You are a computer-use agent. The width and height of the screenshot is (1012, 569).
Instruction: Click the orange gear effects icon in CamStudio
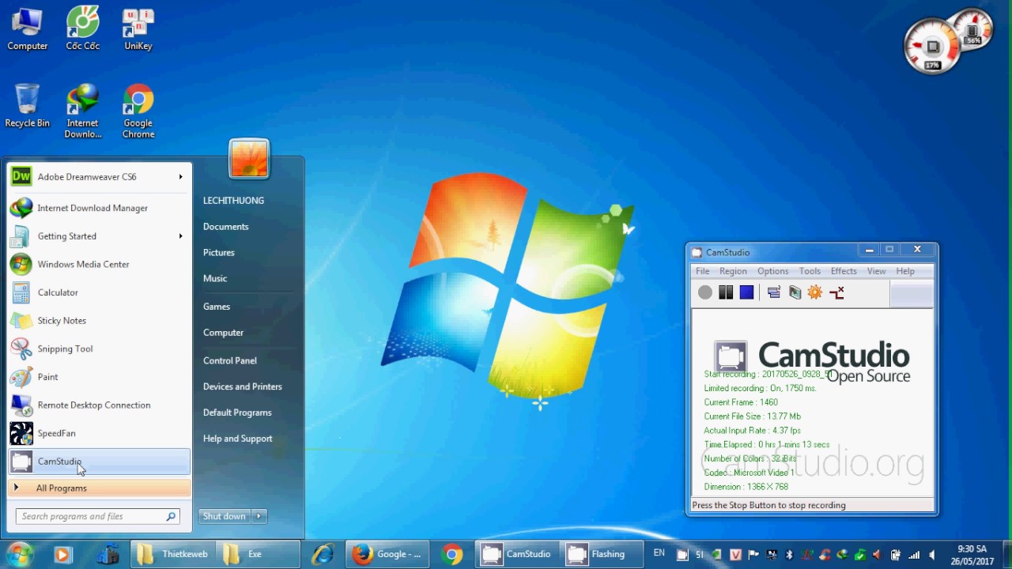[815, 292]
